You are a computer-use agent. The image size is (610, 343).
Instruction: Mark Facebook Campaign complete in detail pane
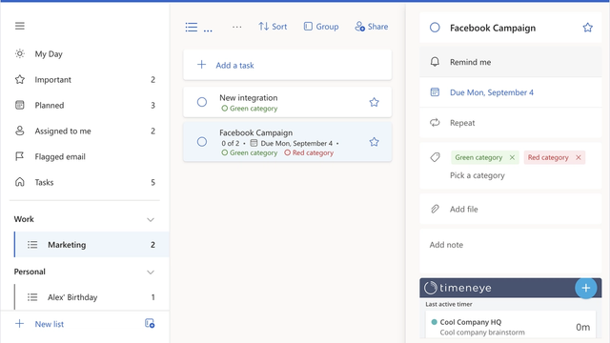tap(435, 28)
